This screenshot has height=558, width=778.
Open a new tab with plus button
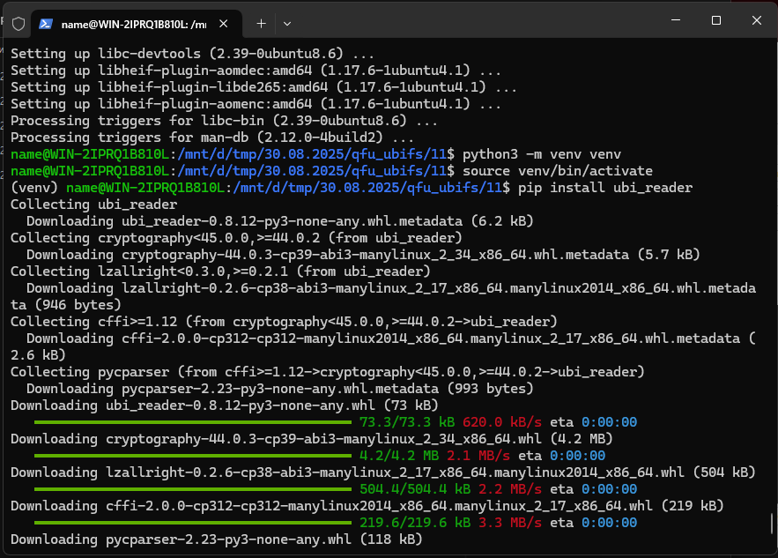click(261, 23)
